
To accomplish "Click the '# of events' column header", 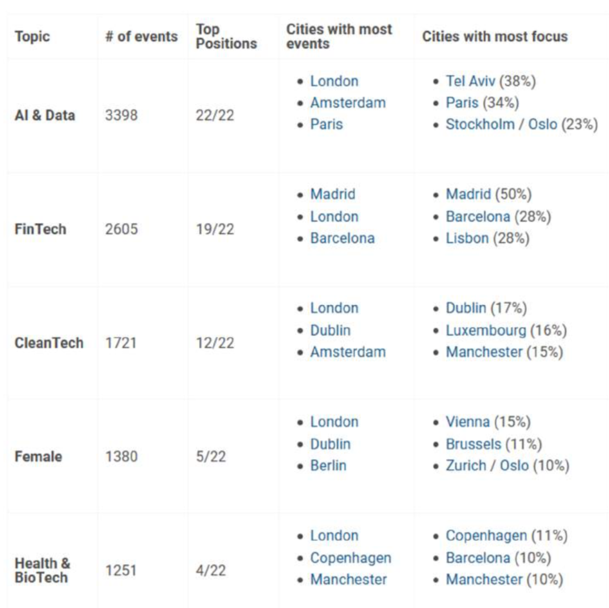I will tap(141, 37).
